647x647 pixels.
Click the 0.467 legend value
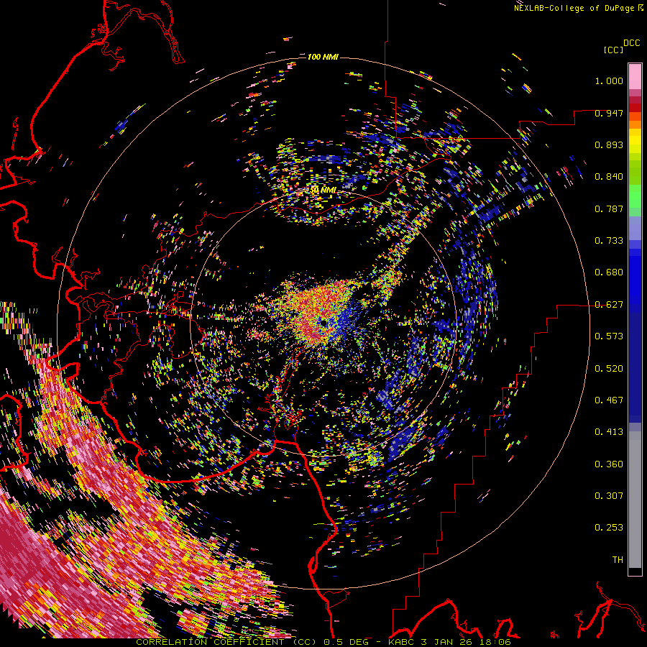(609, 400)
